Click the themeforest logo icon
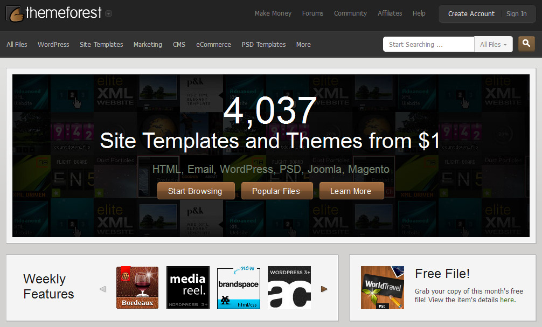 pyautogui.click(x=15, y=14)
